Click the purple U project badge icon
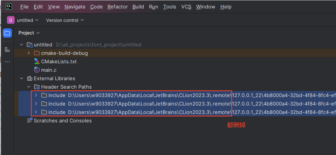This screenshot has height=155, width=336. (10, 20)
